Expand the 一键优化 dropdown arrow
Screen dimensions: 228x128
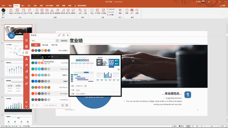click(11, 15)
